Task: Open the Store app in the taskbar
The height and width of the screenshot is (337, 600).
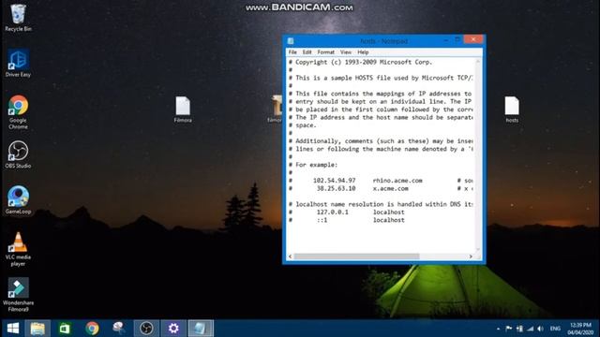Action: 65,329
